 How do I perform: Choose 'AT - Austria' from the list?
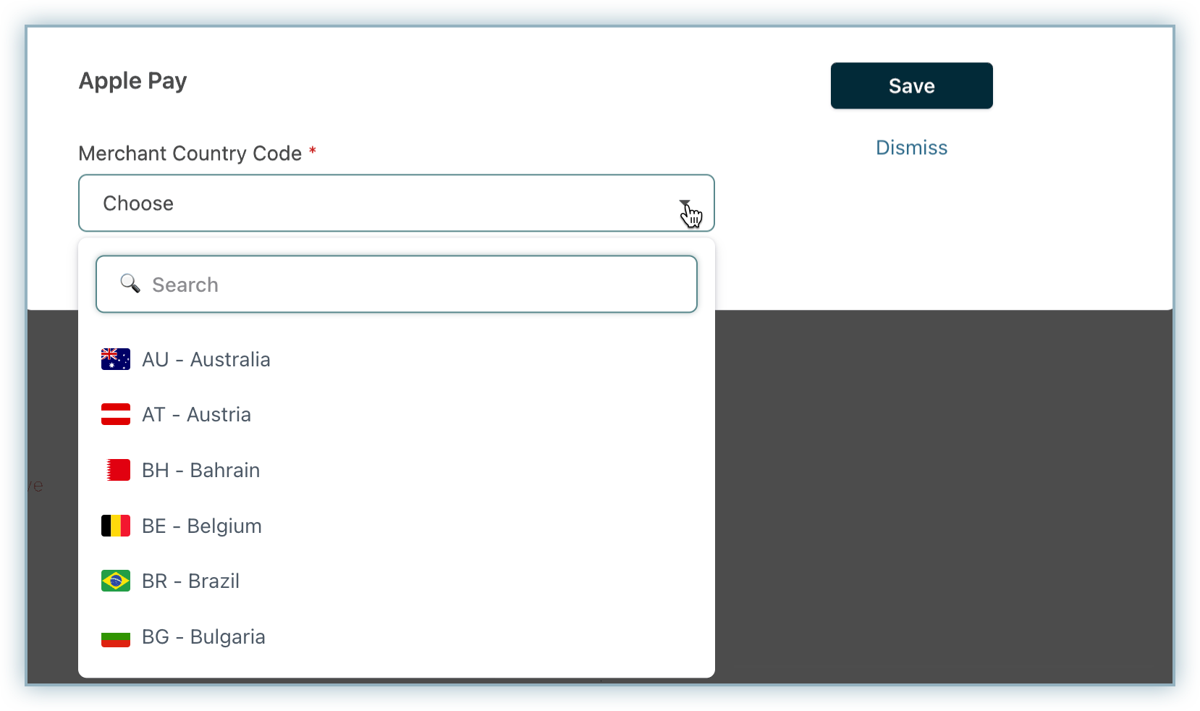[197, 415]
